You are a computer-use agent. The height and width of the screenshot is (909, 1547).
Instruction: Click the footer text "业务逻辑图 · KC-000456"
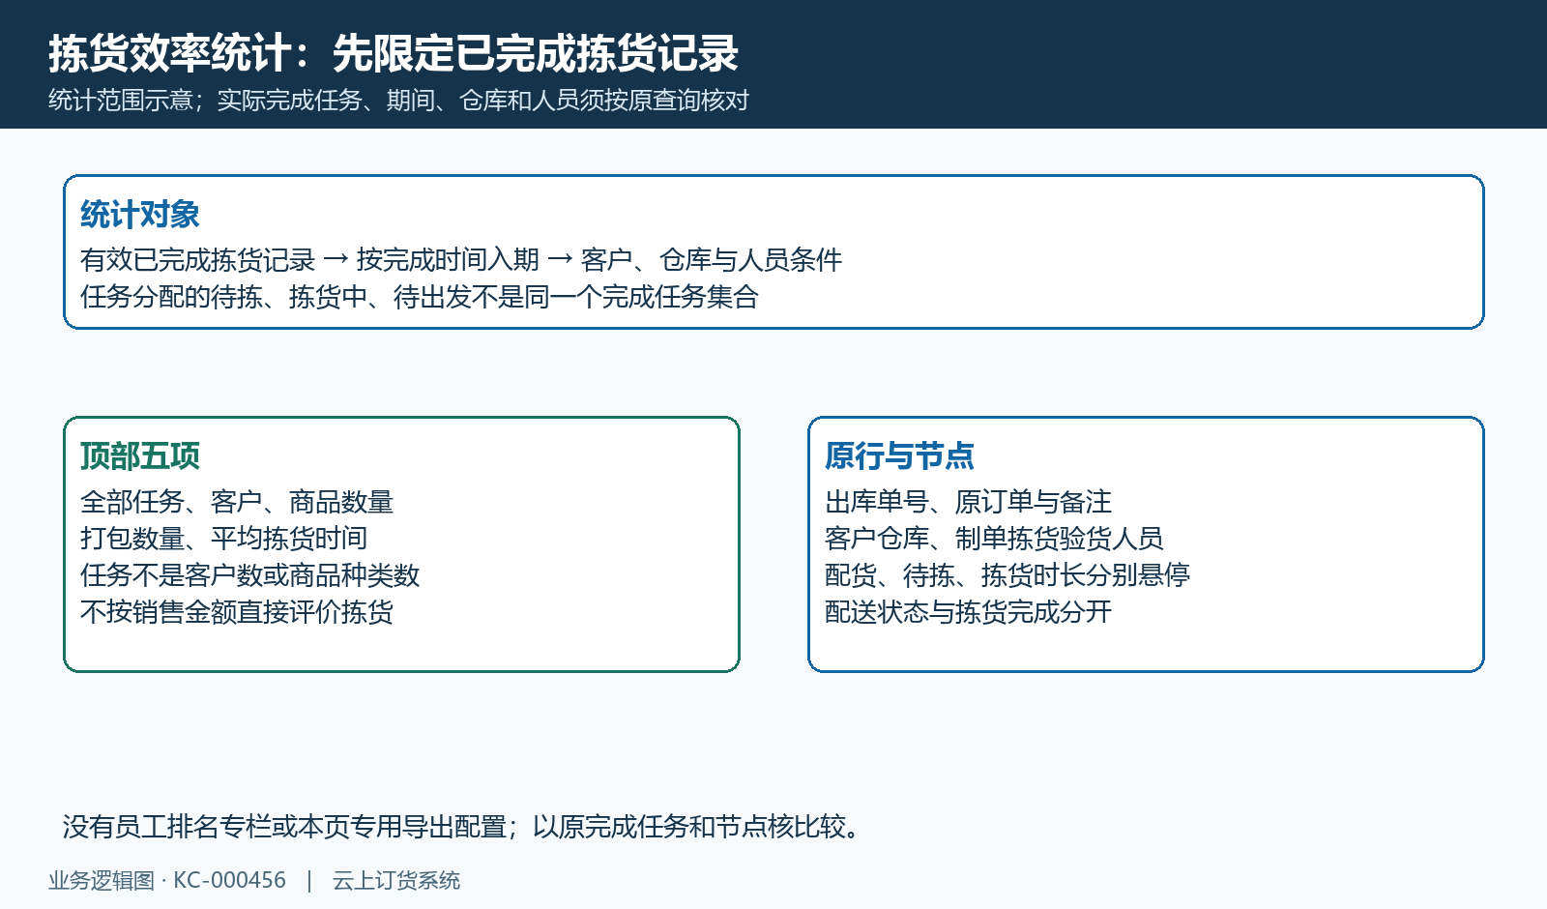point(167,881)
